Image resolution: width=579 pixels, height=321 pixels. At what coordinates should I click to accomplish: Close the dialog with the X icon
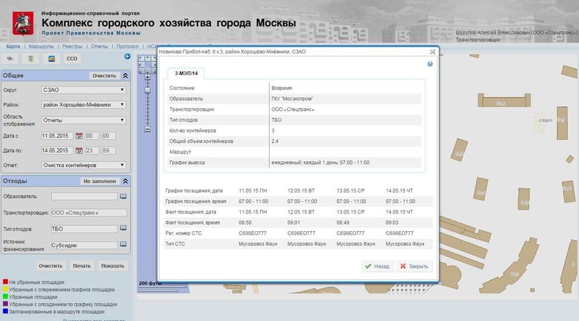tap(432, 52)
